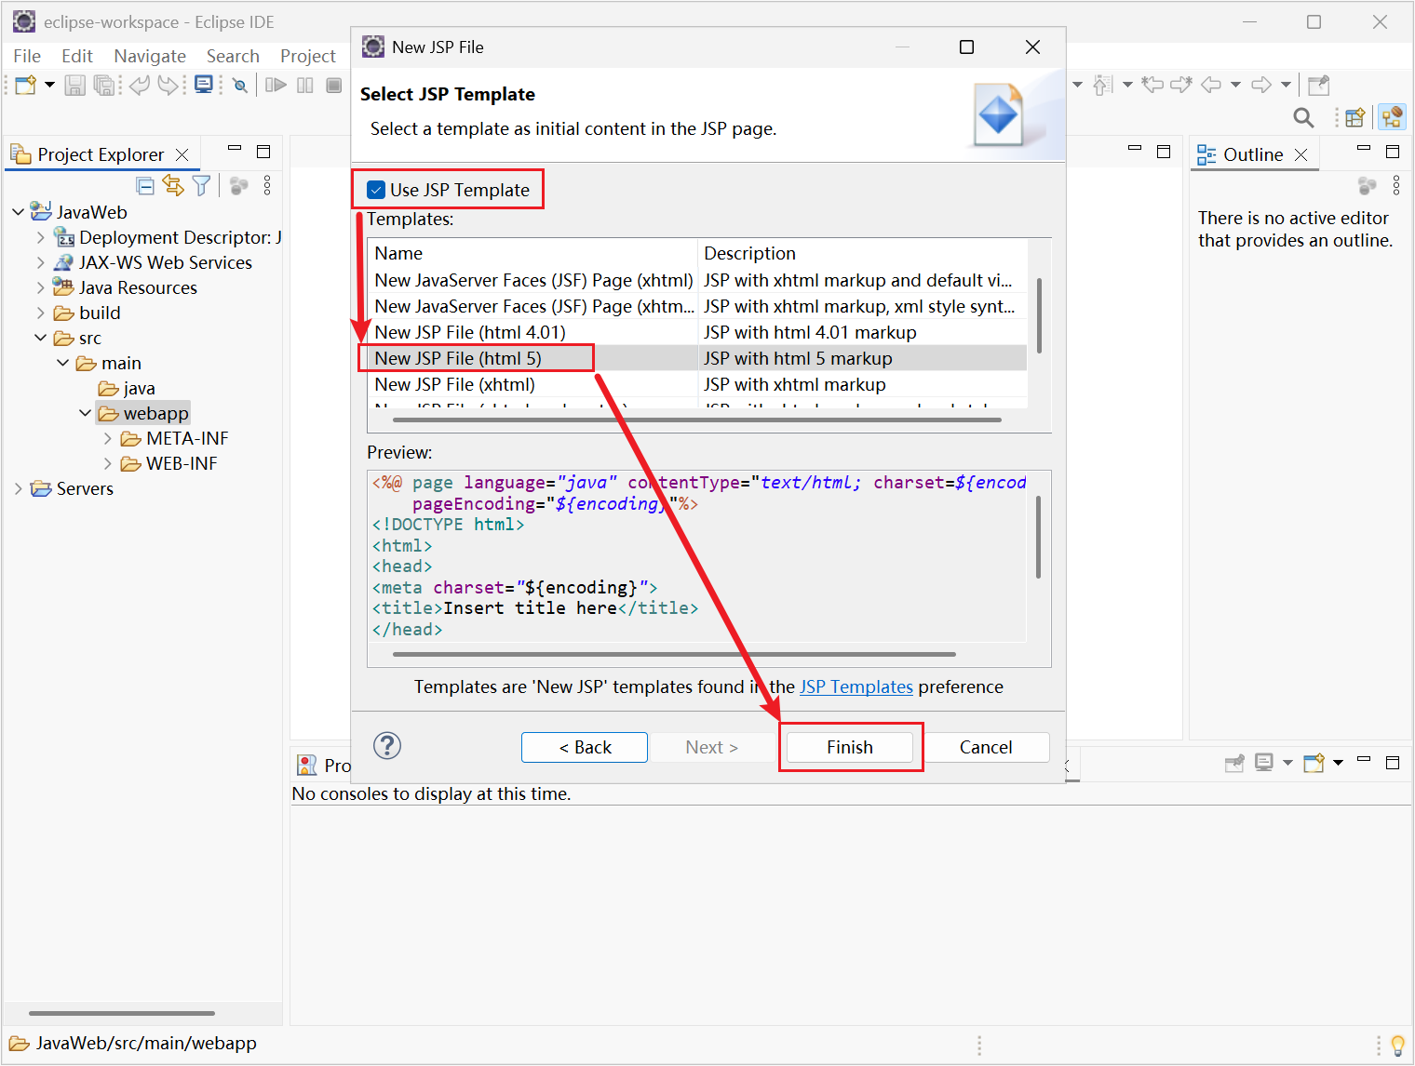Click the preview horizontal scrollbar

click(674, 655)
